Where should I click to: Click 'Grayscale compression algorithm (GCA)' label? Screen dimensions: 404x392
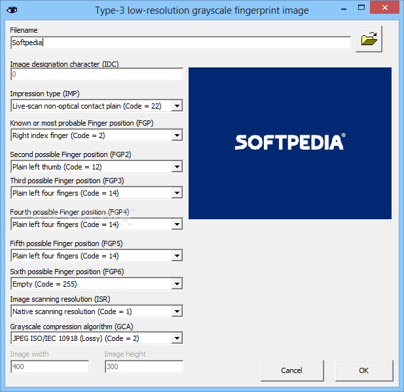click(71, 327)
